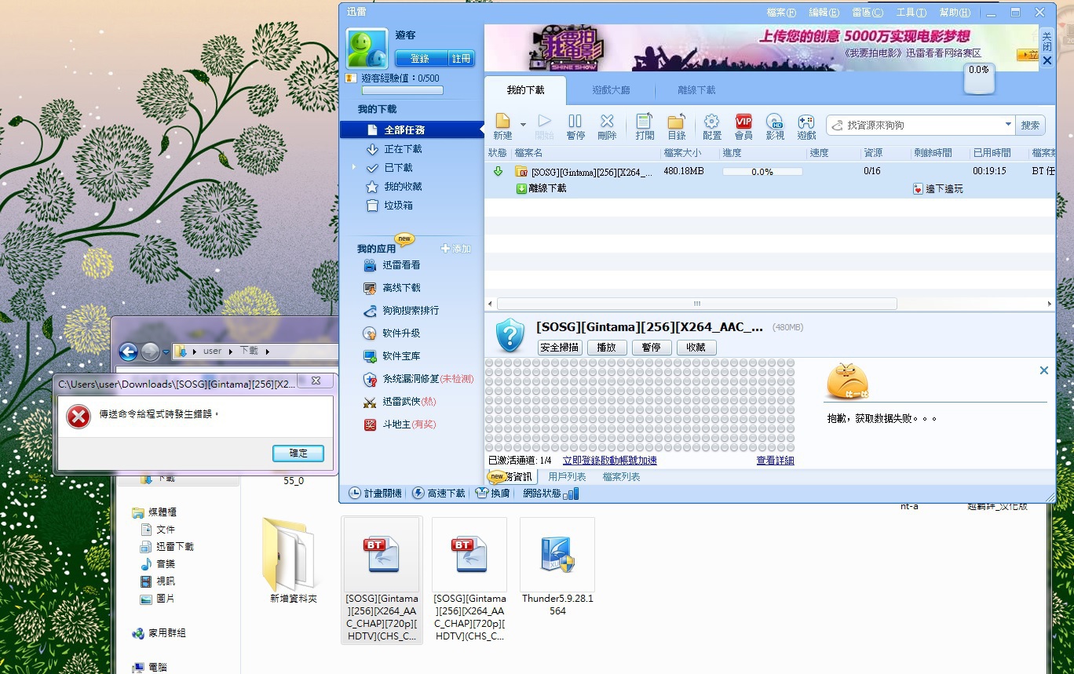Open the Thunder5.9.28.1564 installer file in Explorer

[x=557, y=567]
